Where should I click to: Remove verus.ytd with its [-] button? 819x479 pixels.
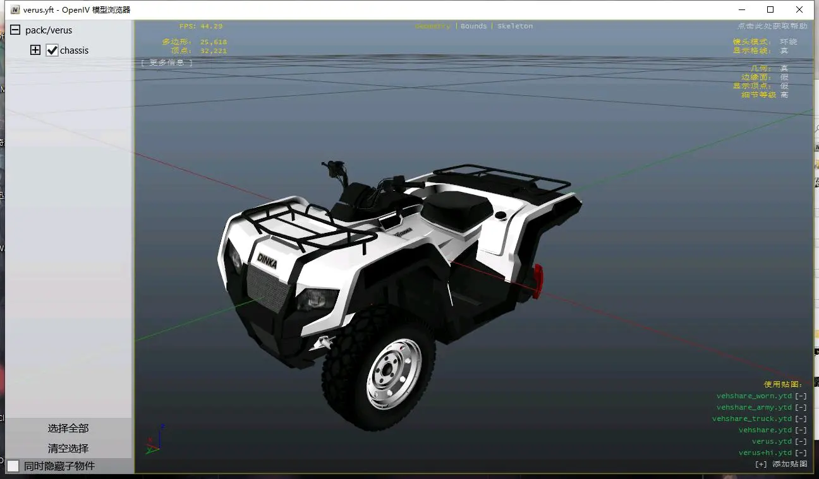(801, 442)
